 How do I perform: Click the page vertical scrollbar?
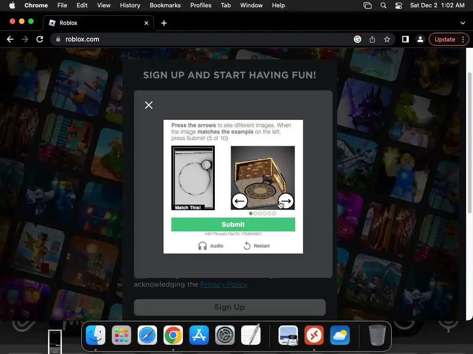[469, 143]
